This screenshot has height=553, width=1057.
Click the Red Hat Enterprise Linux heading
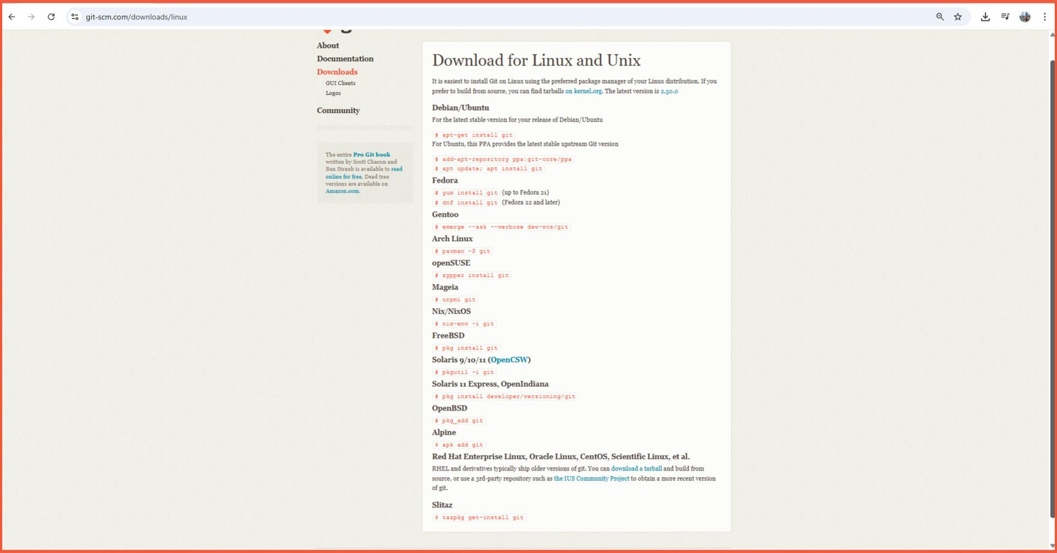tap(561, 457)
